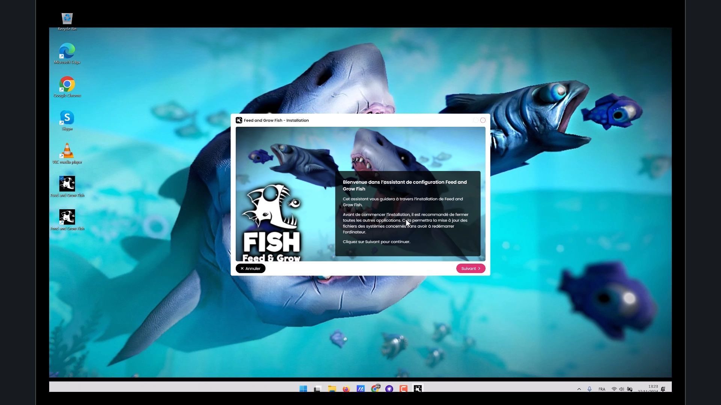Click the 'Feed and Grow Fish - Installation' title text

coord(276,120)
